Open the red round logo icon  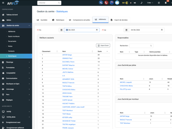pos(106,3)
